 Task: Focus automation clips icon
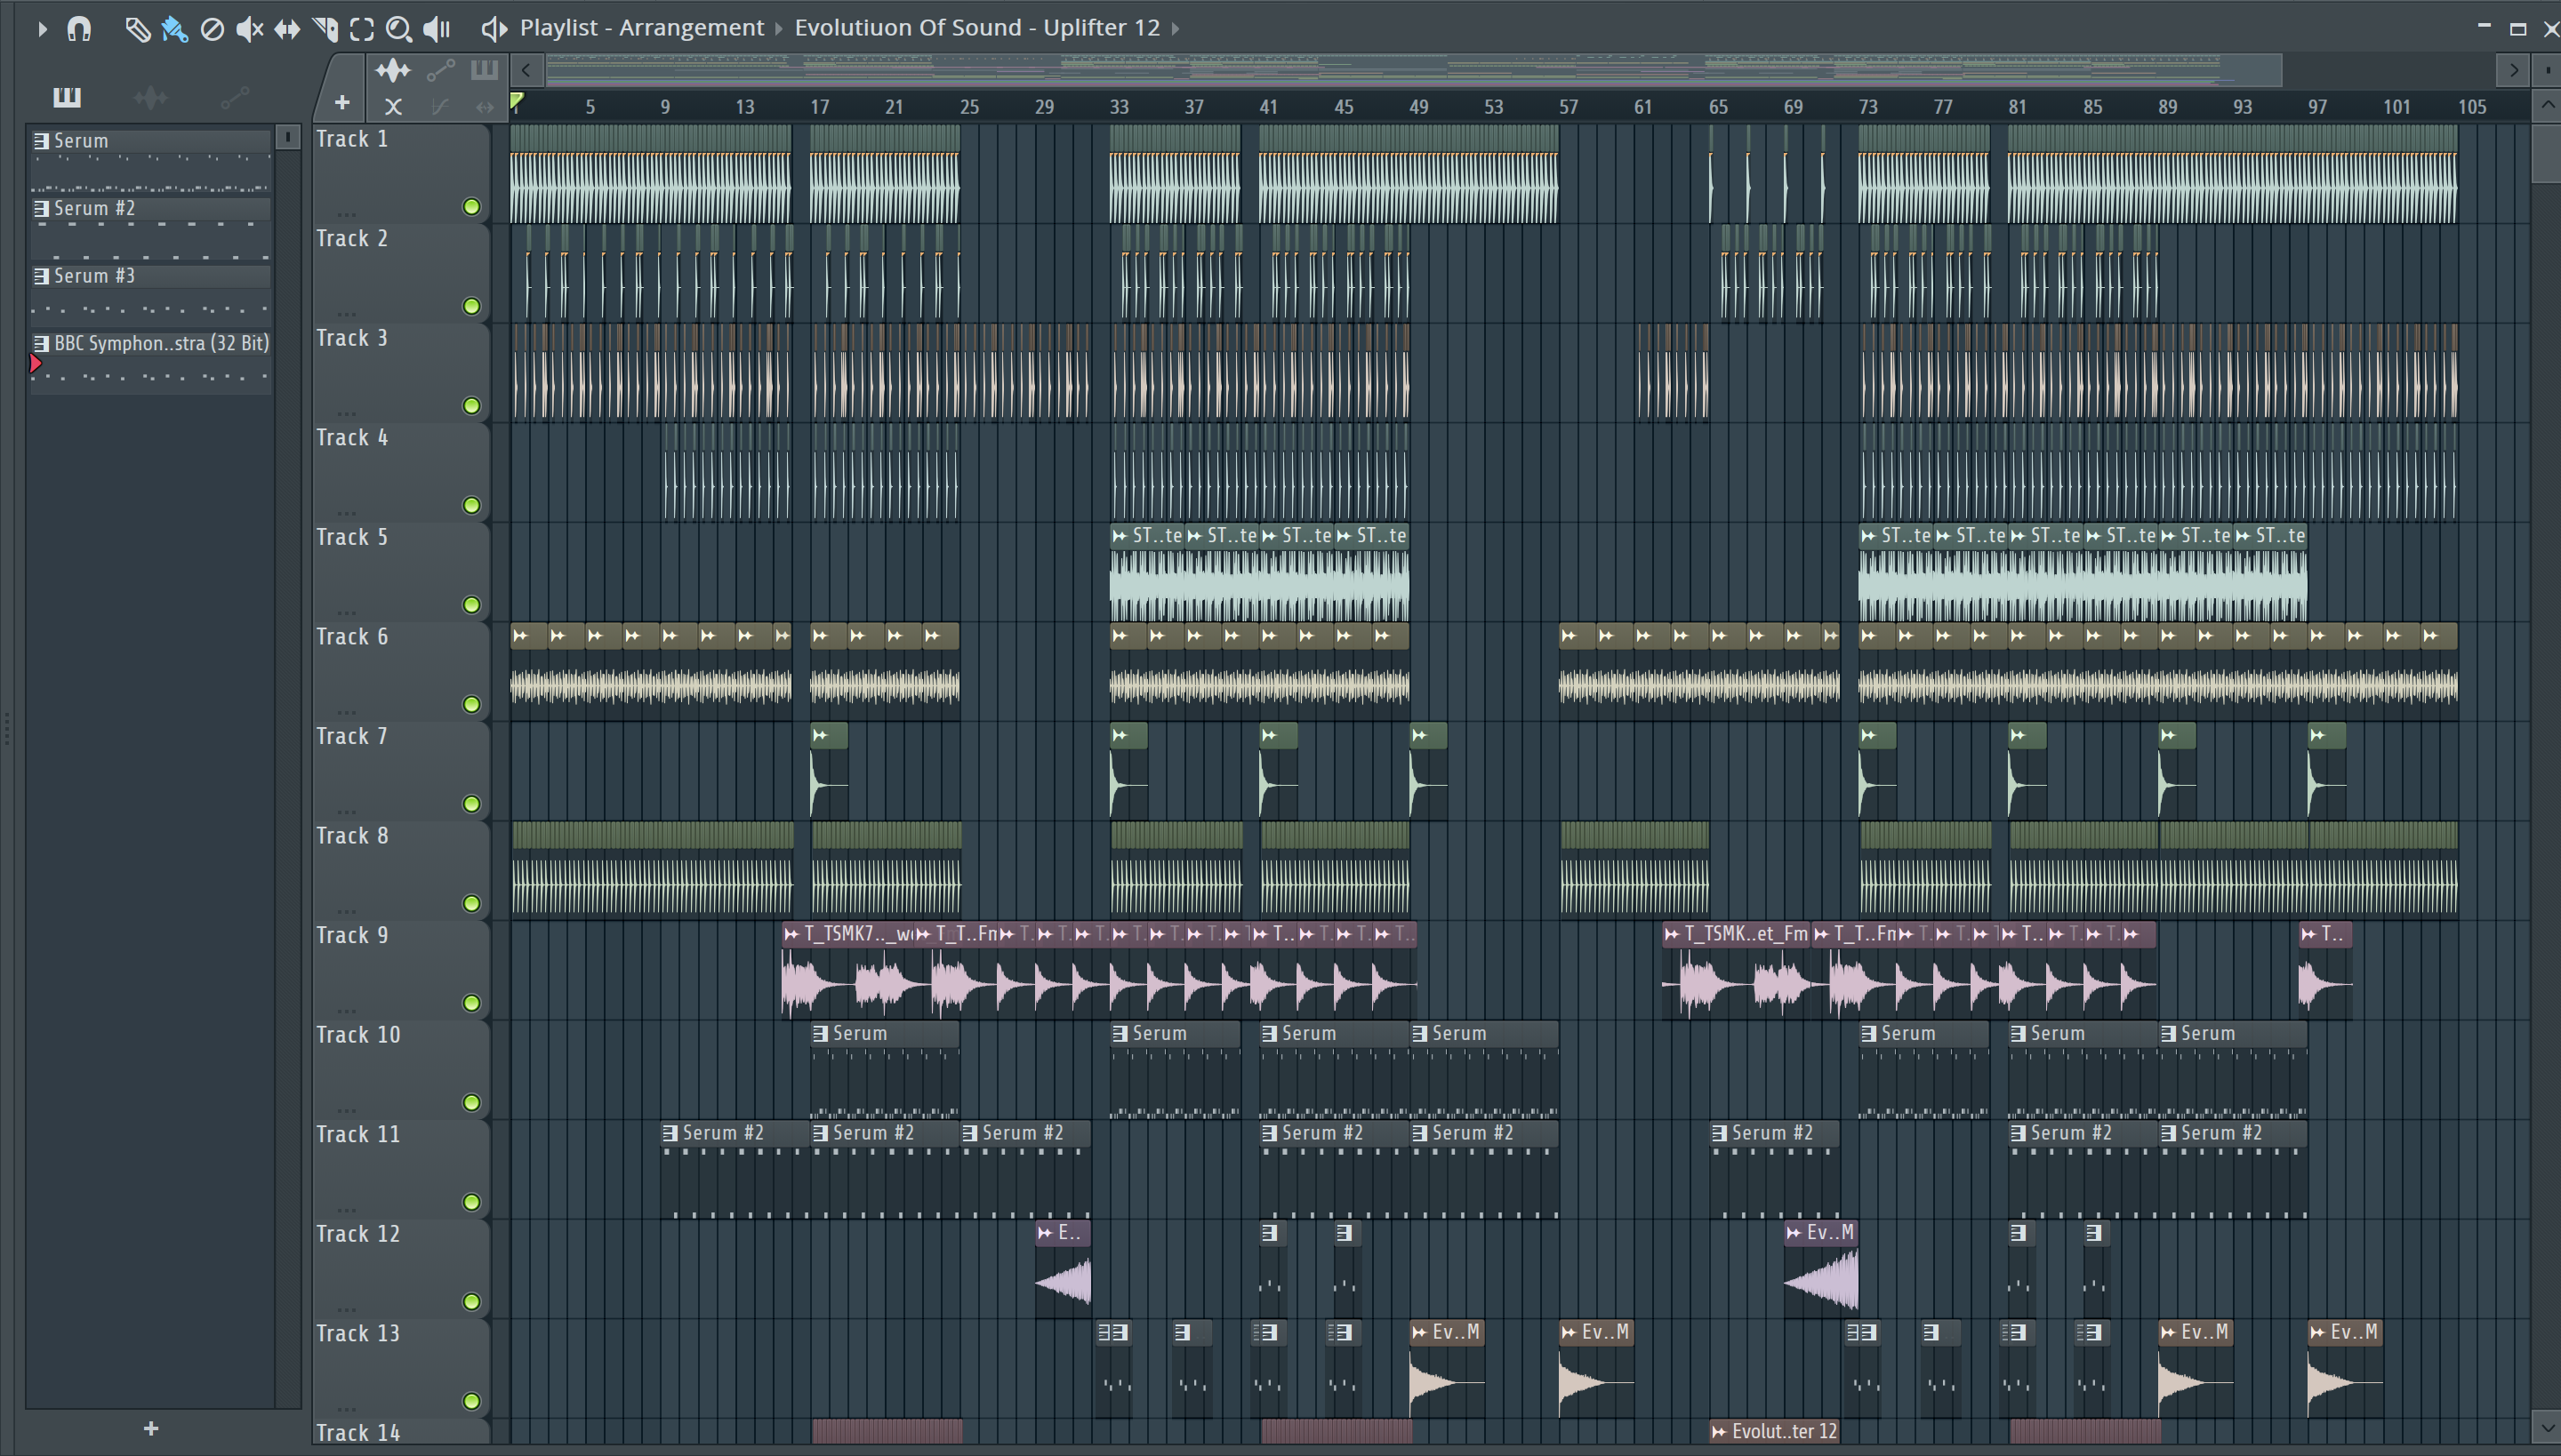tap(440, 70)
